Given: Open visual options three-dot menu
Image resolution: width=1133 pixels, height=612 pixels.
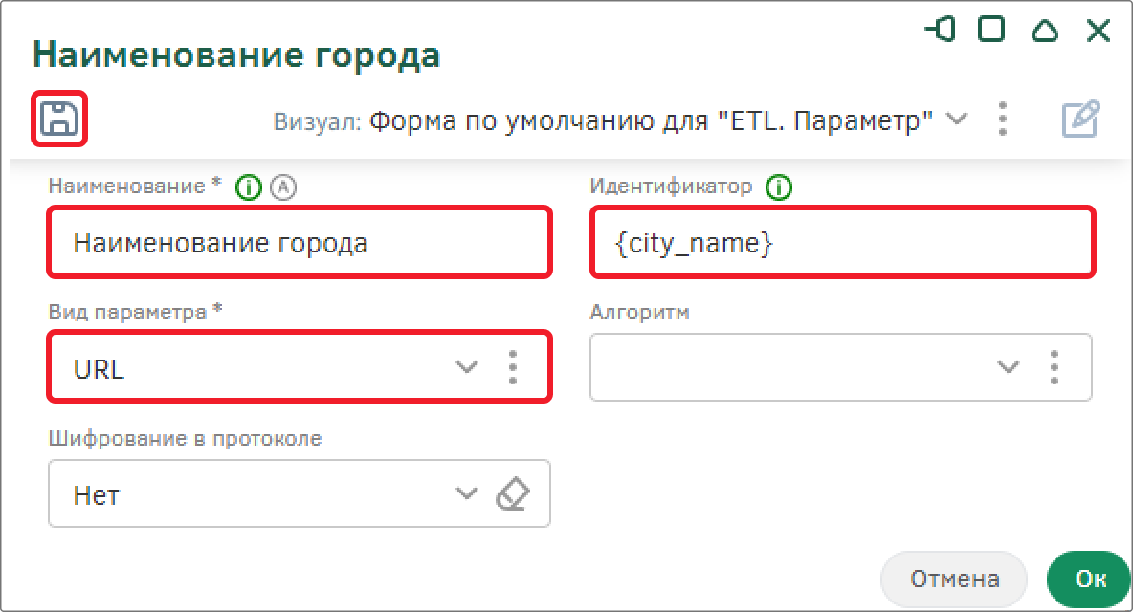Looking at the screenshot, I should coord(1002,120).
